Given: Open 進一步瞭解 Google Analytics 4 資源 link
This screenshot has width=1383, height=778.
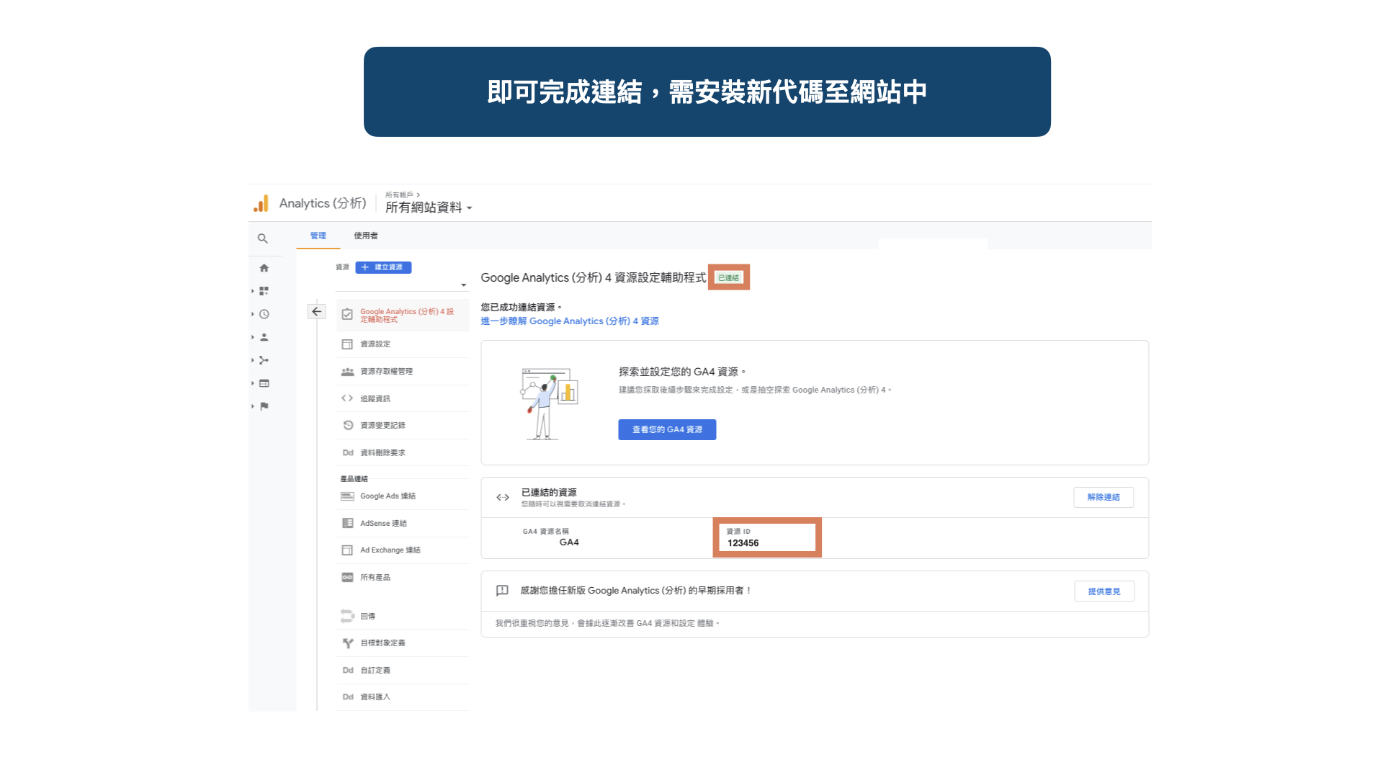Looking at the screenshot, I should coord(570,321).
